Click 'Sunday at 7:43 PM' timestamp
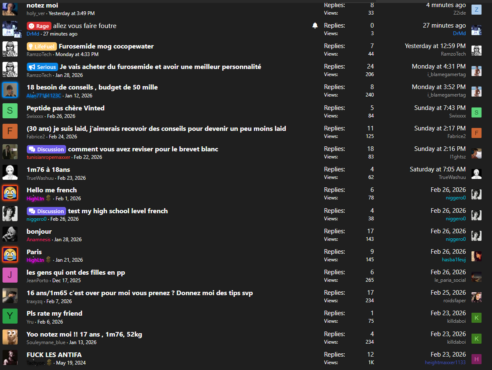The height and width of the screenshot is (370, 492). (x=440, y=108)
